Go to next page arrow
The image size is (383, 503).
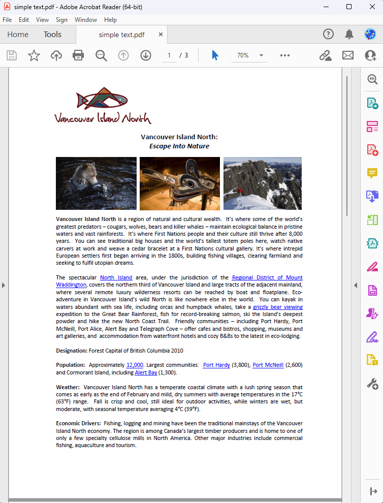click(146, 55)
